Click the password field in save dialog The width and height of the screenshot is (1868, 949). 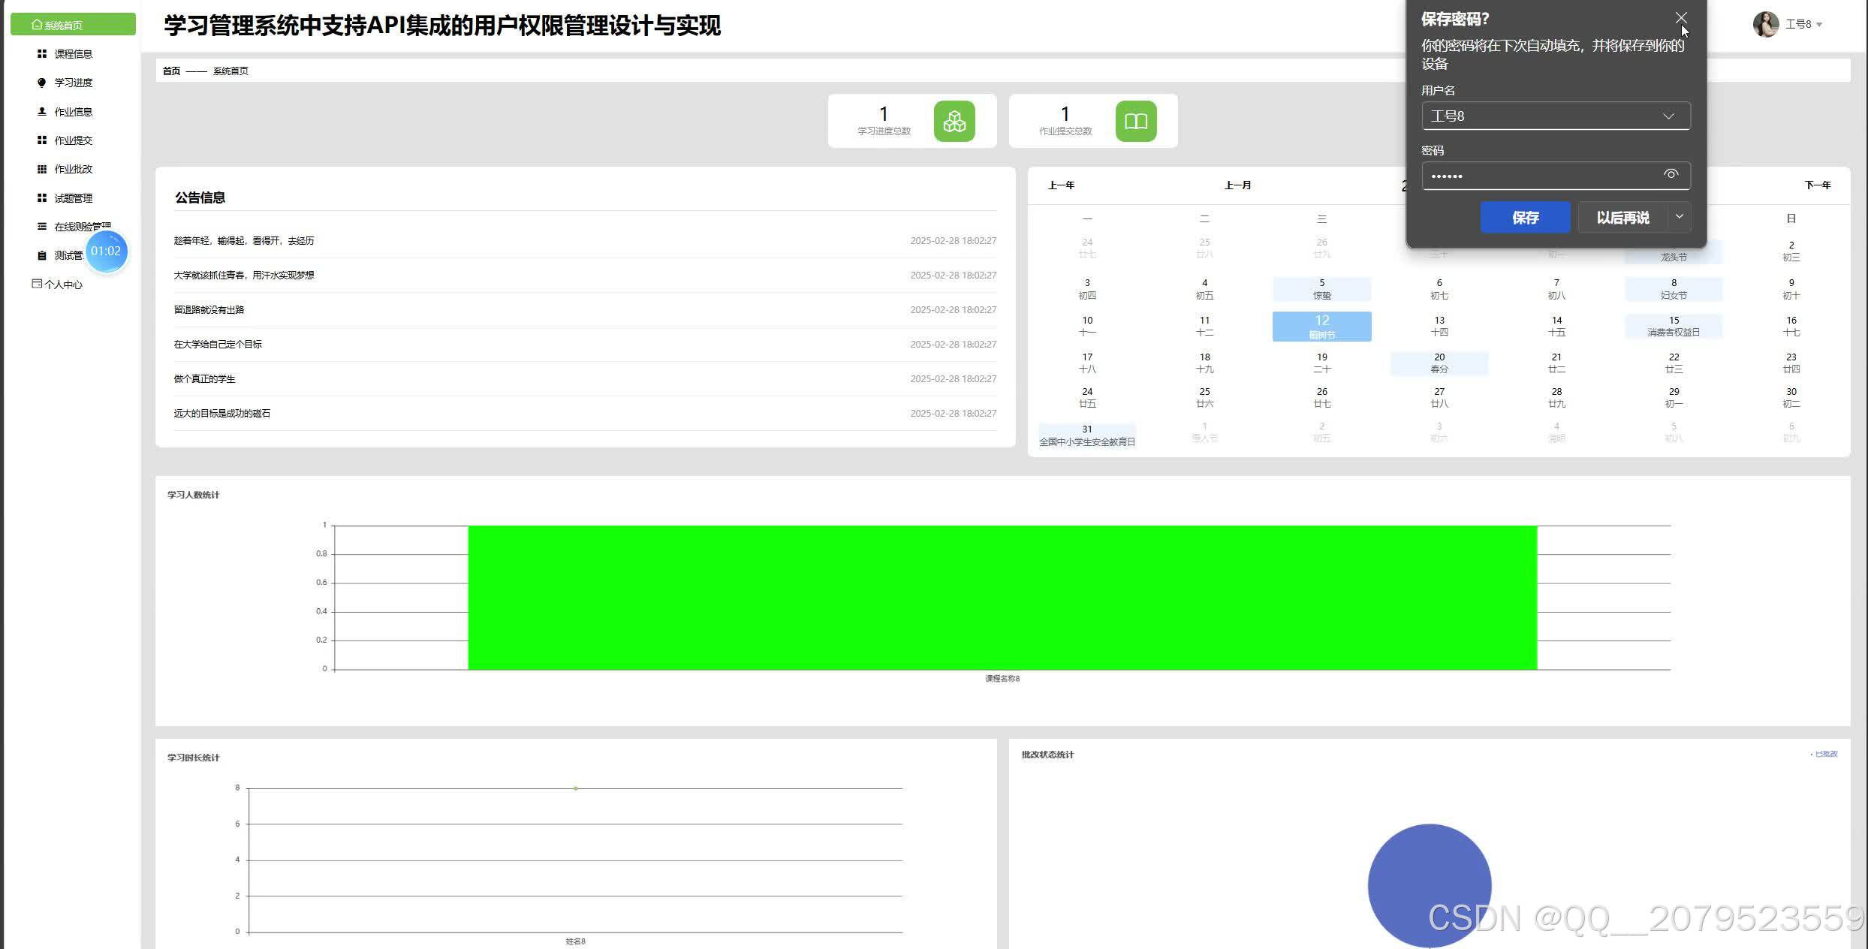click(1539, 176)
